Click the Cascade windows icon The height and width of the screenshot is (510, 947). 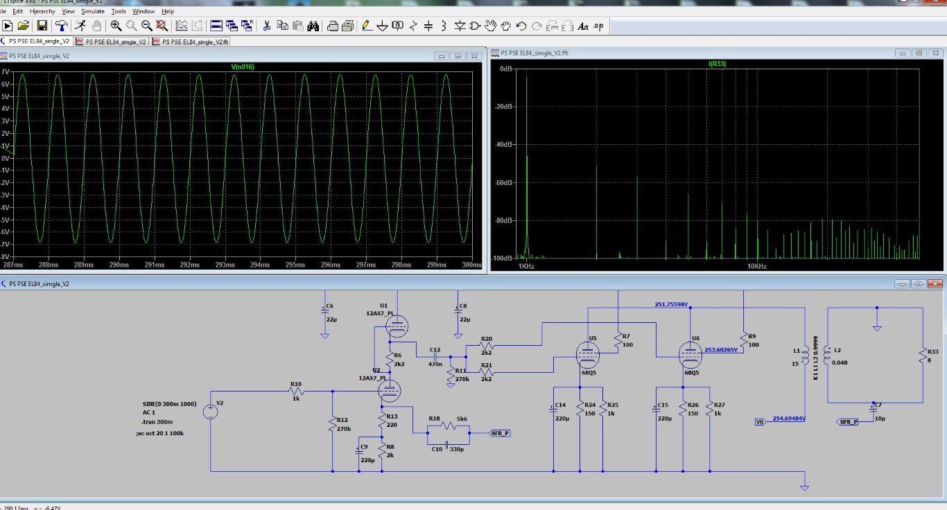tap(247, 26)
